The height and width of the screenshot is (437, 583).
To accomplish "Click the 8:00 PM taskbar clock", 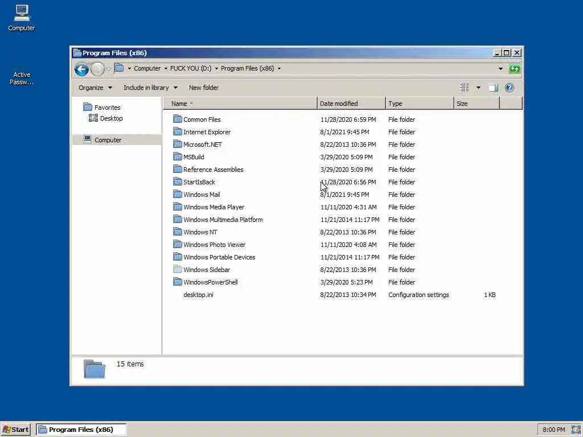I will pos(553,430).
